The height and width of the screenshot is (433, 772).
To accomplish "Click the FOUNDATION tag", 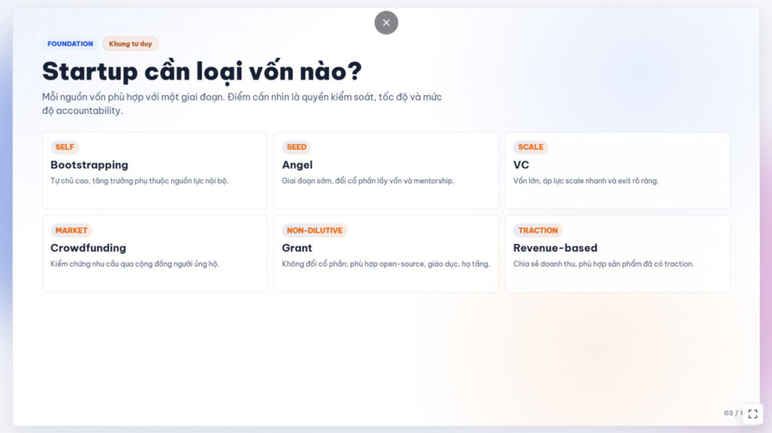I will click(70, 44).
